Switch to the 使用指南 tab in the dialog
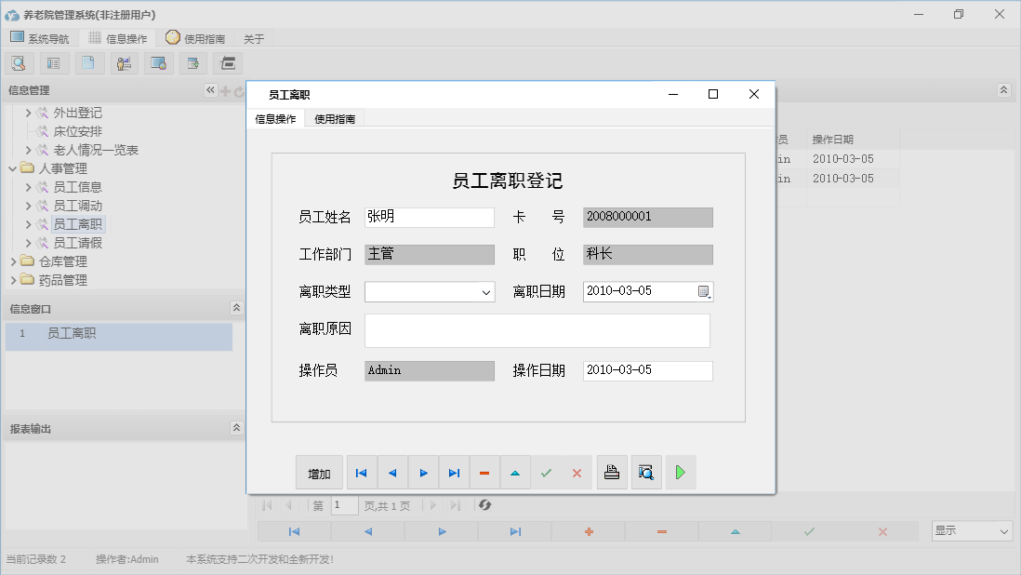 (x=333, y=119)
